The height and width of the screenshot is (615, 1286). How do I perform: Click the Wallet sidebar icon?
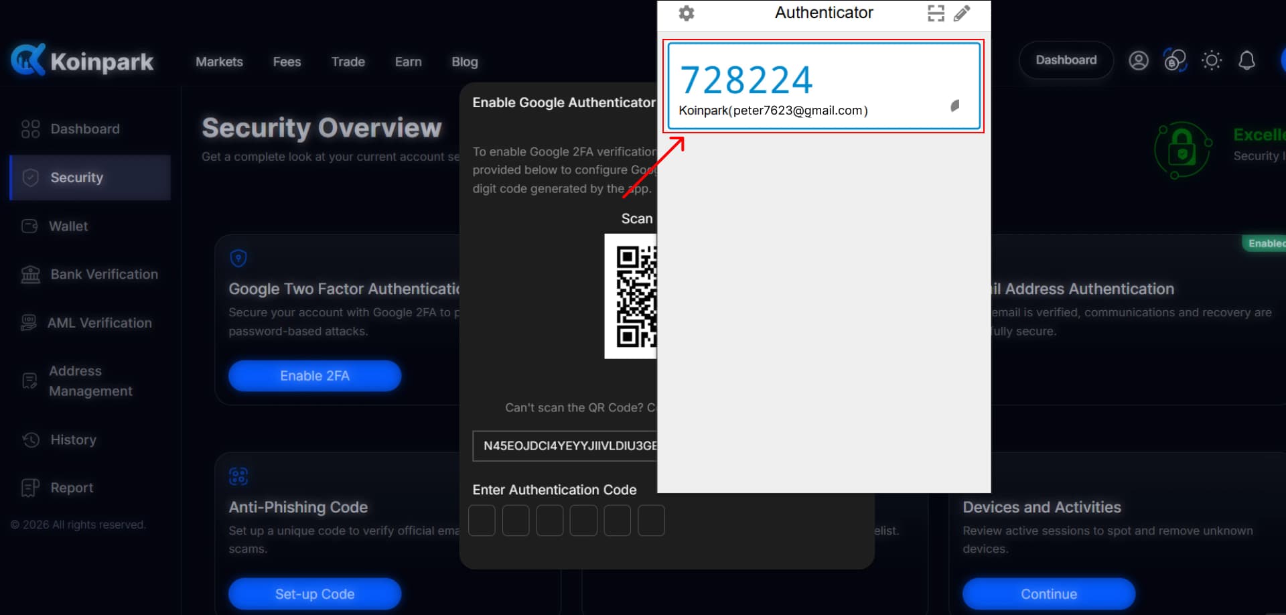30,226
